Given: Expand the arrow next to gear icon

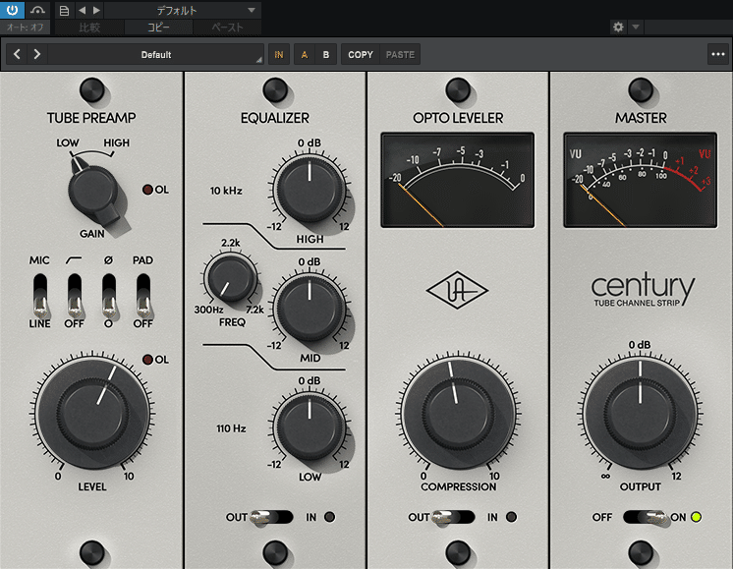Looking at the screenshot, I should coord(636,28).
